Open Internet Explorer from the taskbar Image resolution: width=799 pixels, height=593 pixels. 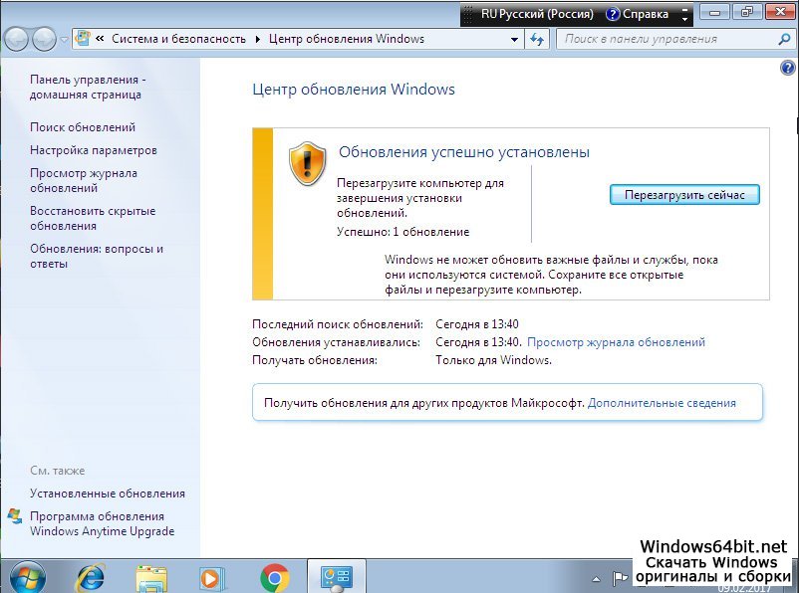coord(91,577)
